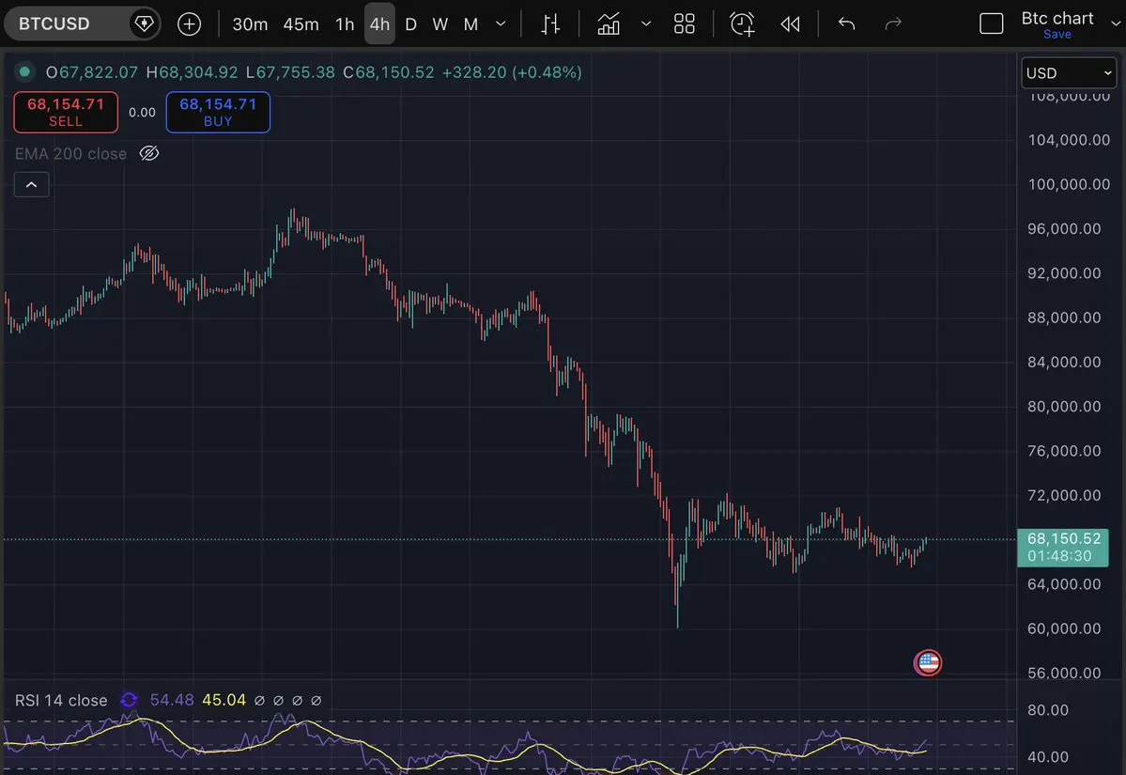Open the bar chart style selector
Image resolution: width=1126 pixels, height=775 pixels.
(550, 23)
